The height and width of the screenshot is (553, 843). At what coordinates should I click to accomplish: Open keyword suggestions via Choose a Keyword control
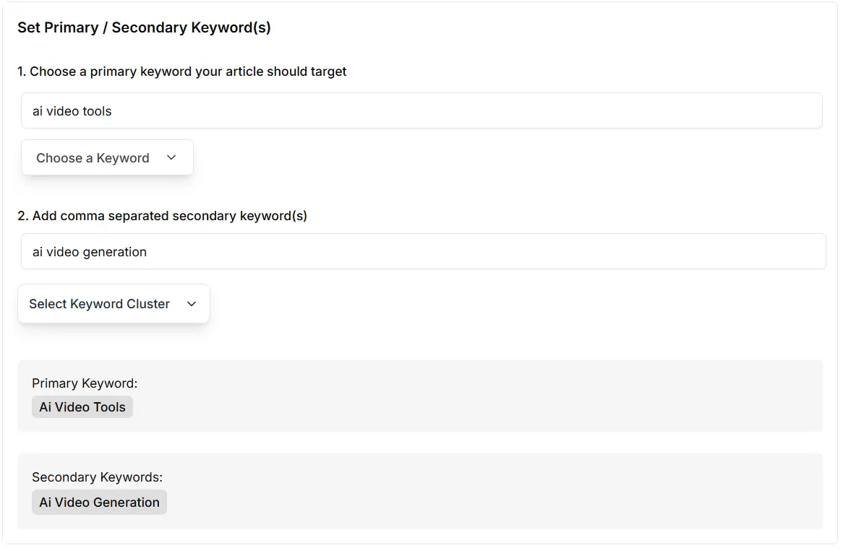[106, 157]
